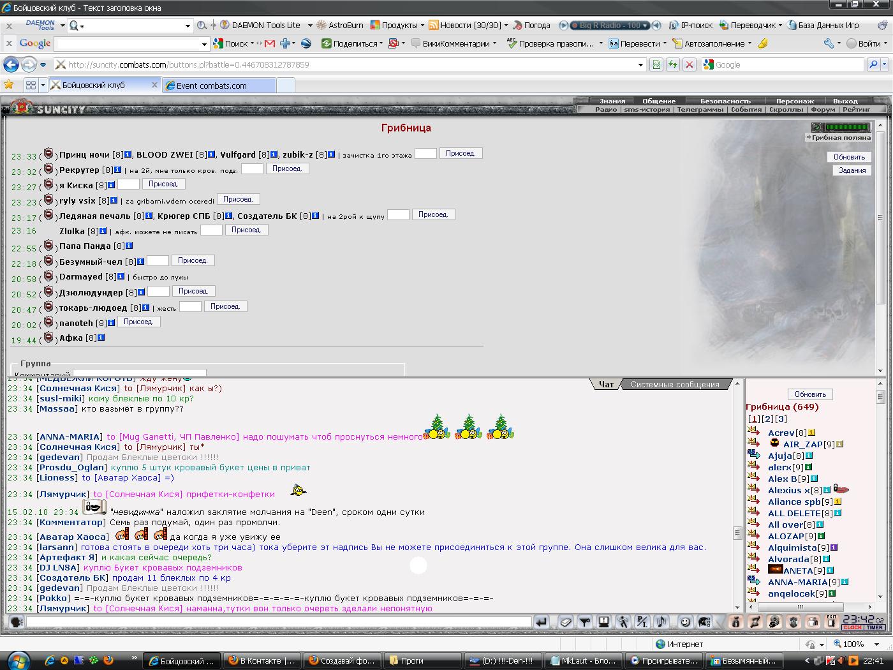Open search provider dropdown next to magnifier
The width and height of the screenshot is (893, 670).
coord(885,64)
